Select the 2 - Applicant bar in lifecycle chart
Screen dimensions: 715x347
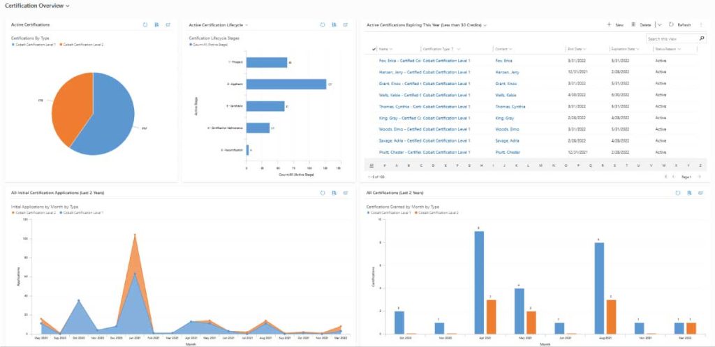click(286, 84)
